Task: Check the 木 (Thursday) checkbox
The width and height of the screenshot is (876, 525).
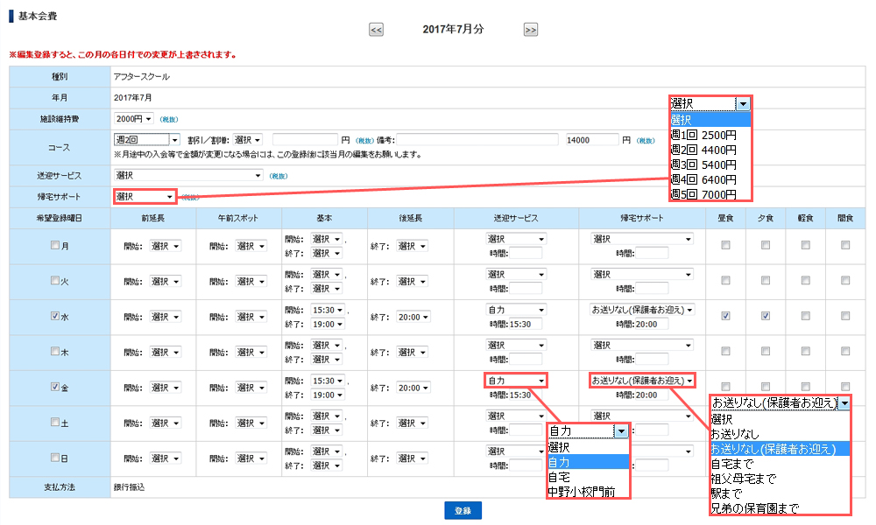Action: tap(54, 351)
